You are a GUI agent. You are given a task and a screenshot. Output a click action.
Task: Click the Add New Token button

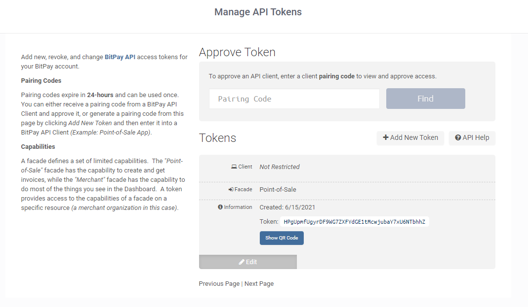[410, 137]
